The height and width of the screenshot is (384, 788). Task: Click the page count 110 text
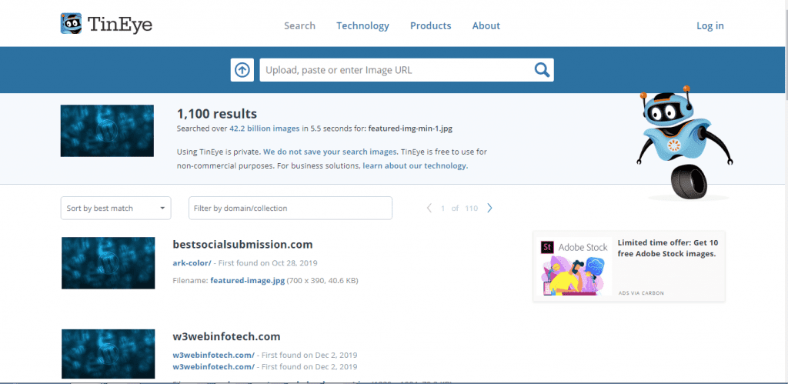click(471, 208)
